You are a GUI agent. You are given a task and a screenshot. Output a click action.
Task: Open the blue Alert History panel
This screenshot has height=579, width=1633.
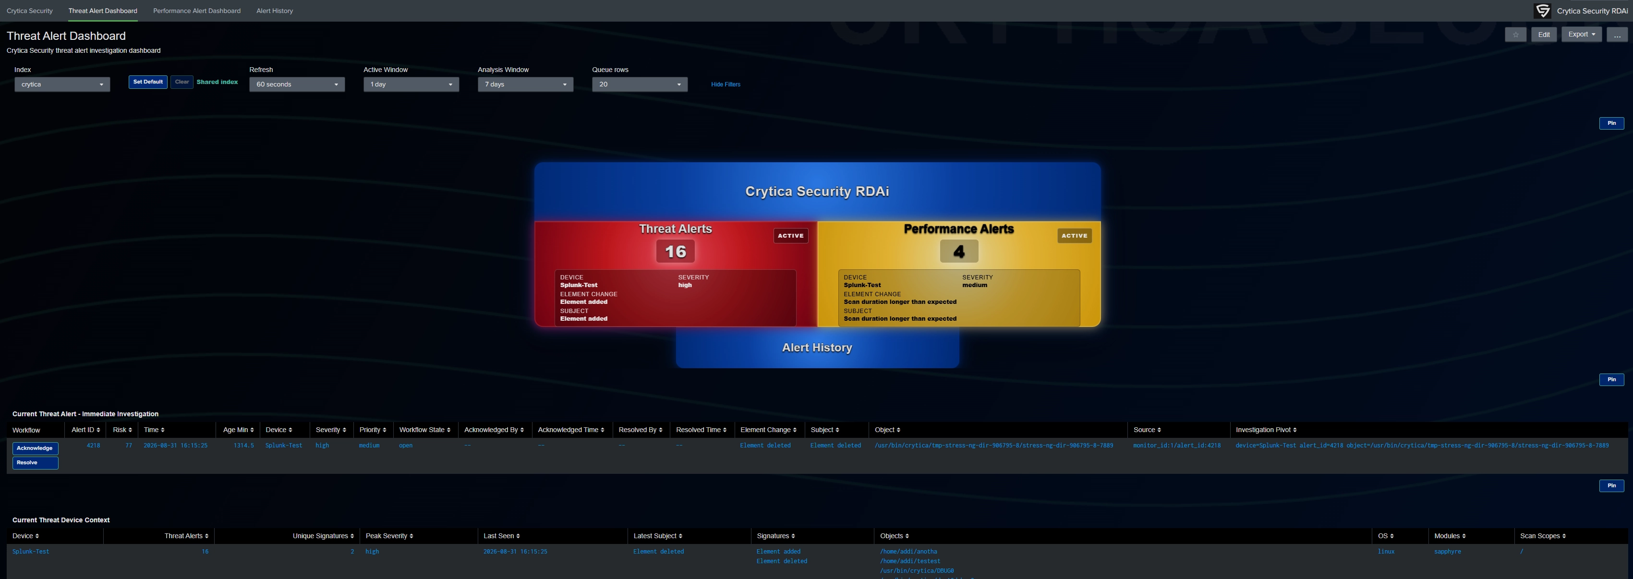click(x=817, y=348)
